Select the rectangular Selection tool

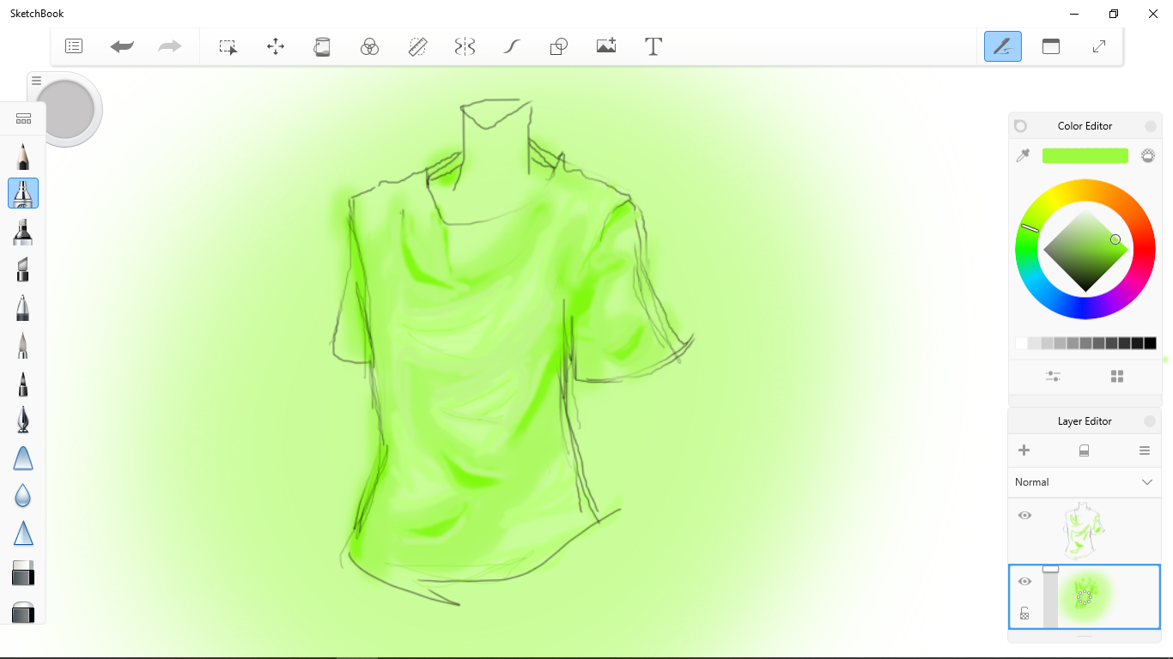(x=228, y=46)
